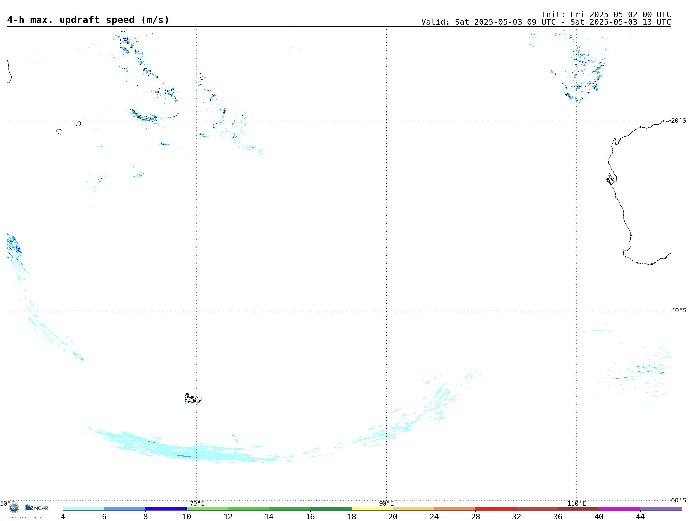
Task: Pick the brown 36–40 colorbar segment
Action: click(579, 509)
